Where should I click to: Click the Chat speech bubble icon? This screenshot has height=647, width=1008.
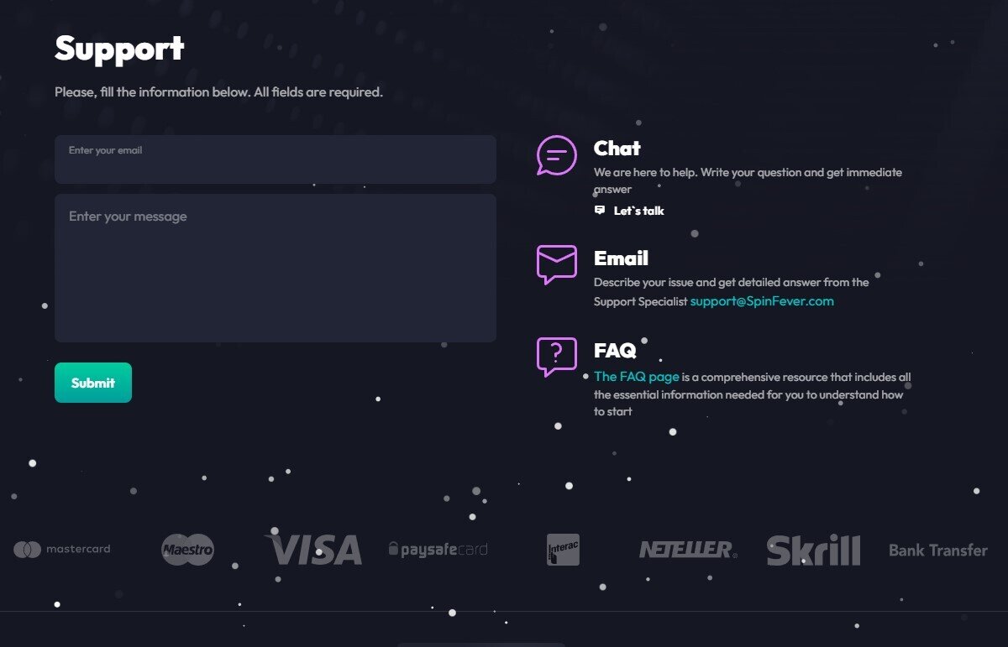click(x=557, y=155)
